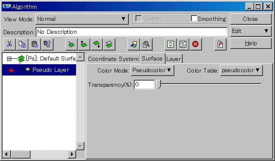Click the Copy icon in toolbar
This screenshot has width=275, height=161.
(x=22, y=44)
